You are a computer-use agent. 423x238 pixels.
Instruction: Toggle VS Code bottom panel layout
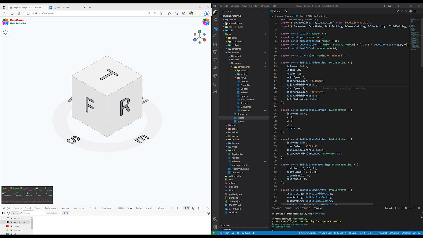(x=390, y=6)
